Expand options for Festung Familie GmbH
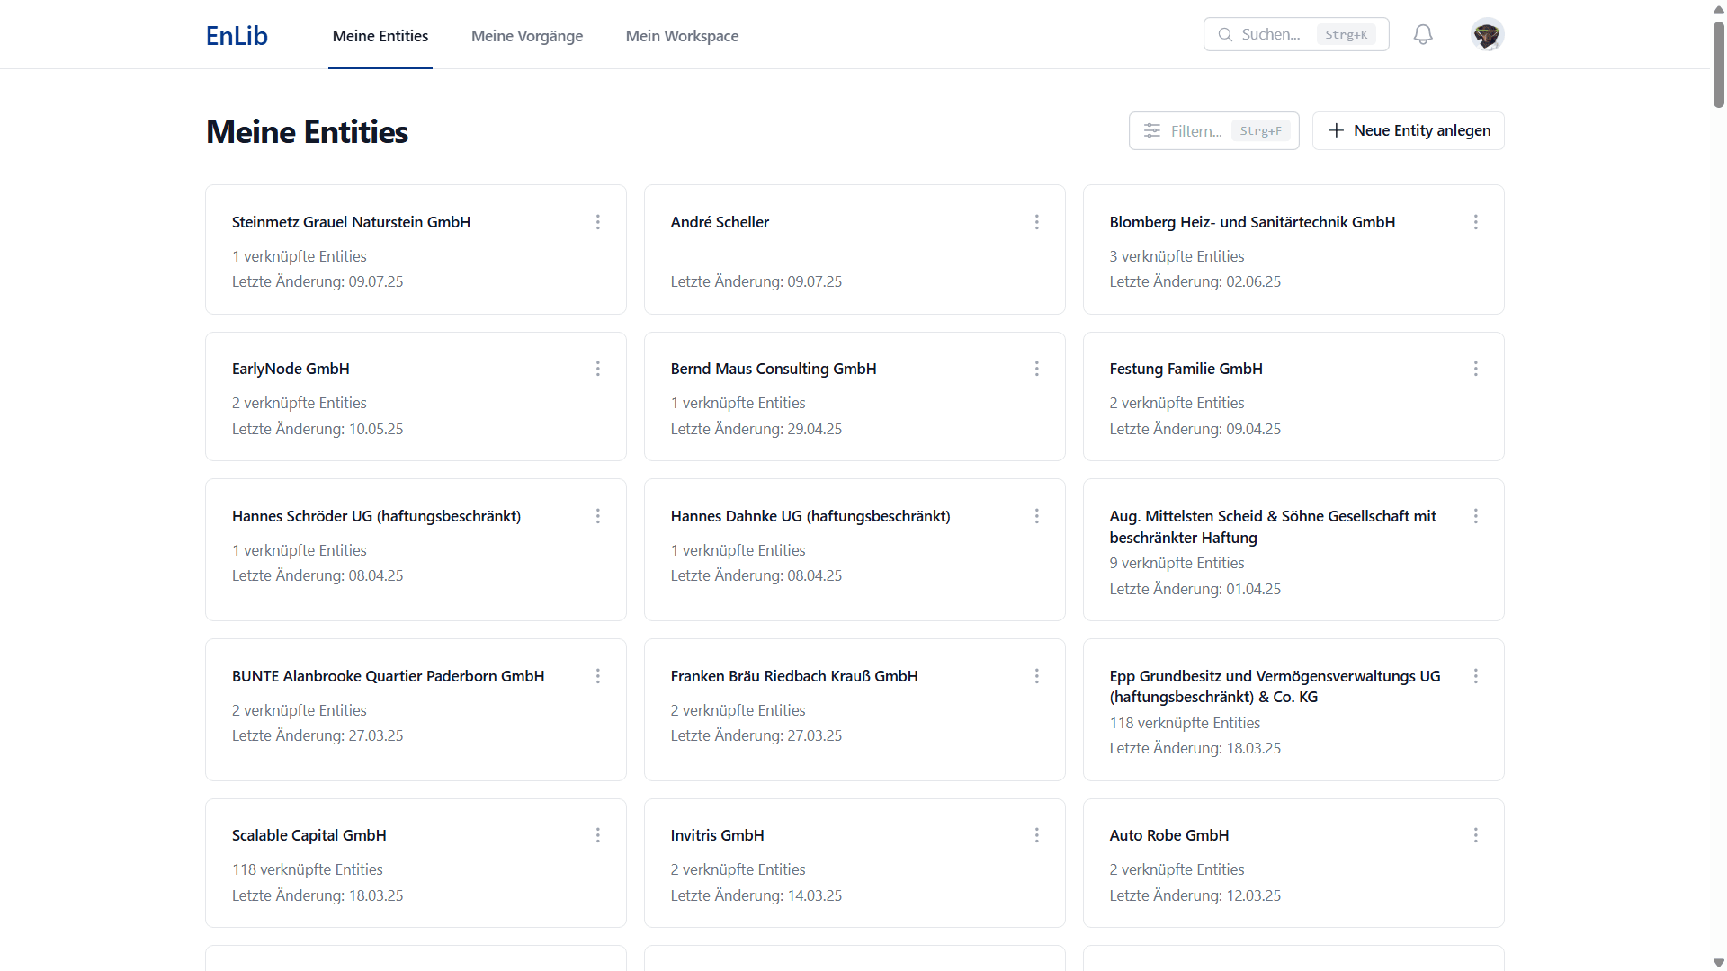The height and width of the screenshot is (971, 1727). [x=1475, y=369]
